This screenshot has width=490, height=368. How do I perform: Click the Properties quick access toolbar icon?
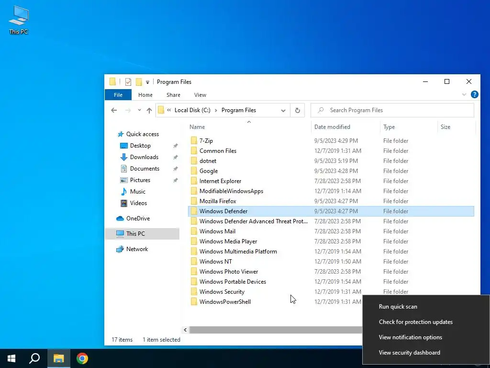(x=128, y=82)
